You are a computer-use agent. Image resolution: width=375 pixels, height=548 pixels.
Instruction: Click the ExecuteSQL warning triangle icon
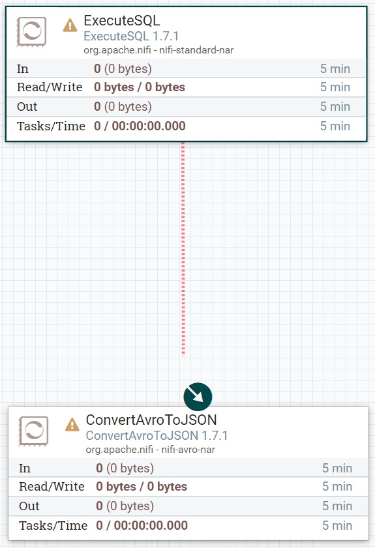70,25
